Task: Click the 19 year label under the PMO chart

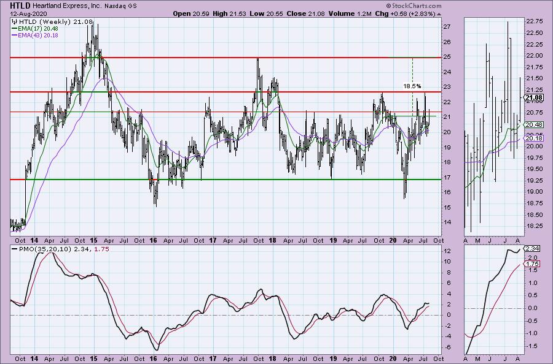Action: 333,358
